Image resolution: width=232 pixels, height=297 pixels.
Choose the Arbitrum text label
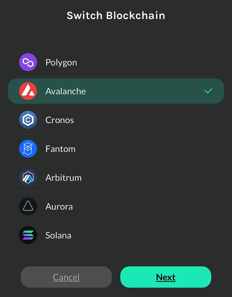tap(64, 178)
